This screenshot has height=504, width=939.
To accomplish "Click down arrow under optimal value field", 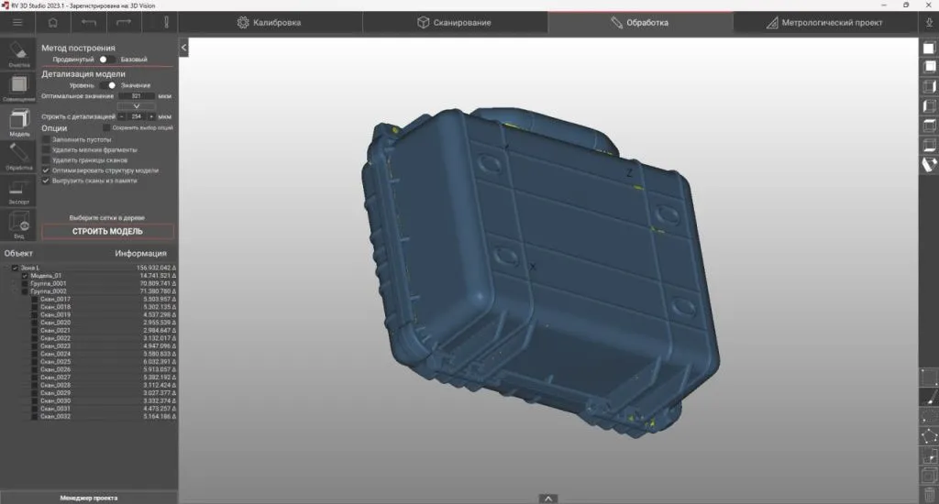I will 138,106.
